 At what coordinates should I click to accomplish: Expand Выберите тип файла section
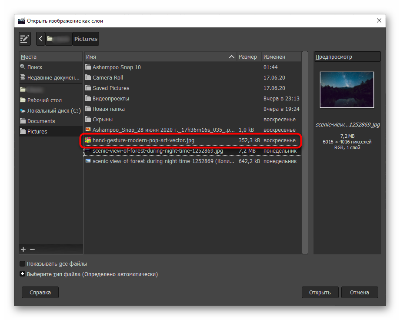[23, 274]
